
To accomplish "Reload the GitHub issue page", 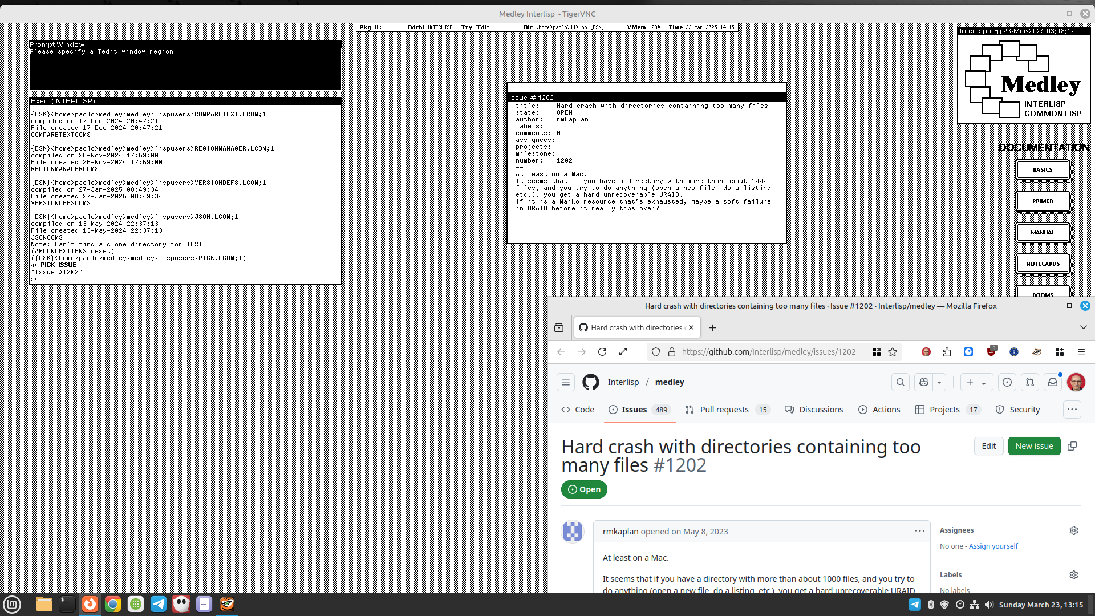I will tap(602, 352).
